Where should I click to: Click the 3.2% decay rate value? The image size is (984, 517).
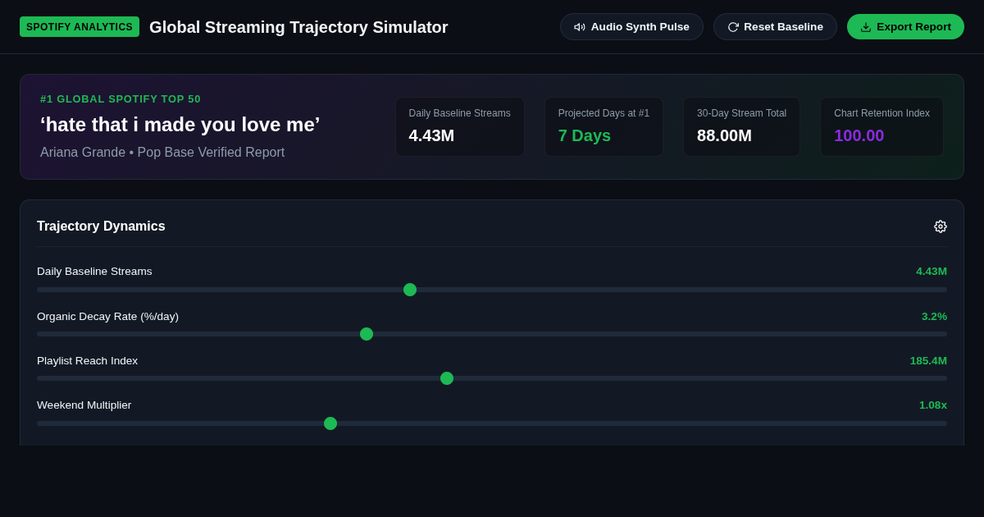934,317
